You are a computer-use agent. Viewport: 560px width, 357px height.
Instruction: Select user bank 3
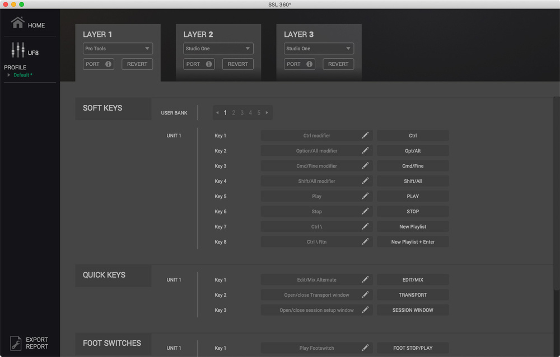[242, 113]
